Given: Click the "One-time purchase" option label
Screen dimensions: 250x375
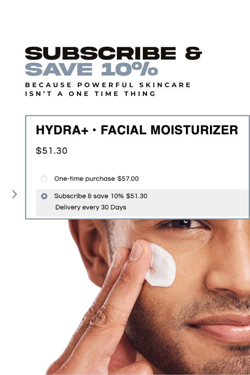Looking at the screenshot, I should pos(84,179).
